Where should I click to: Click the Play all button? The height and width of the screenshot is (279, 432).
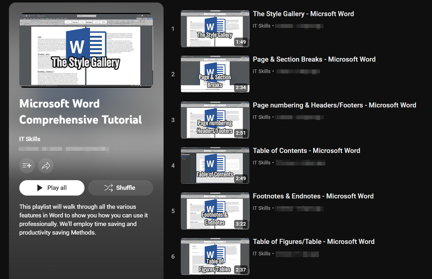point(52,188)
